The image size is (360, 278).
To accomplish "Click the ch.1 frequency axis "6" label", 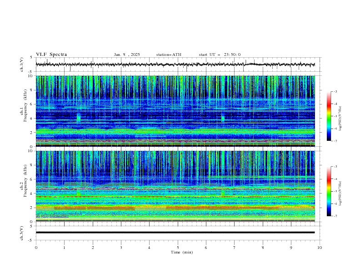I will pyautogui.click(x=31, y=104).
